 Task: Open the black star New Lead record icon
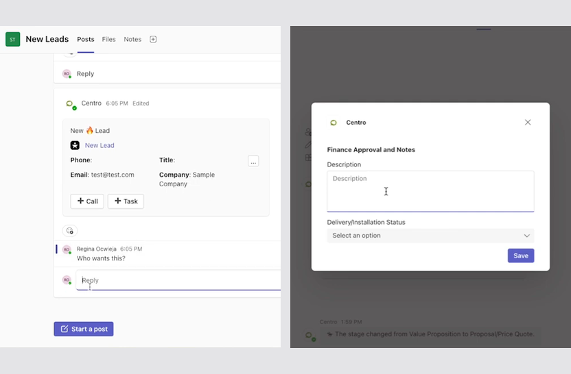75,145
